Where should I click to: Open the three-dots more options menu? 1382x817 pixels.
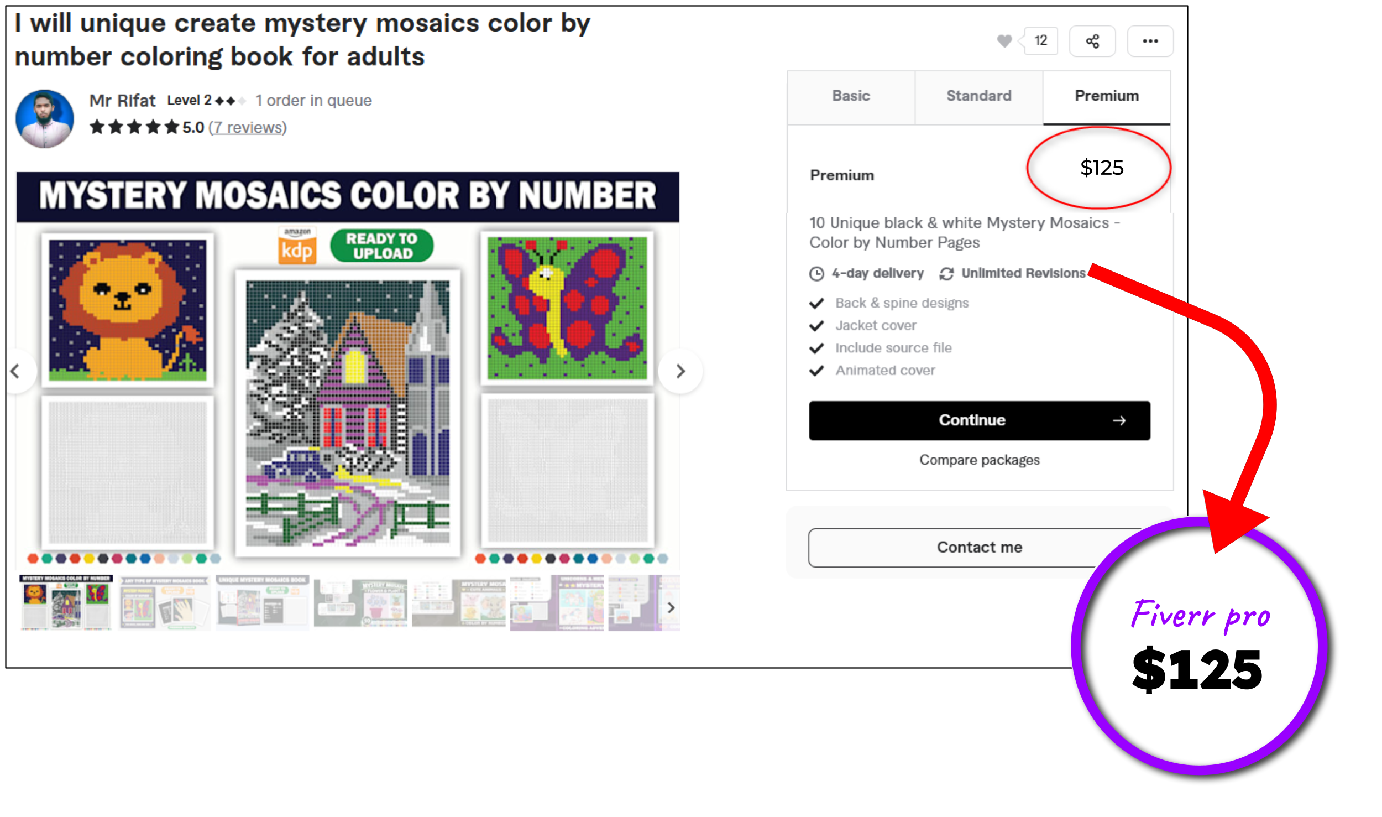tap(1150, 41)
